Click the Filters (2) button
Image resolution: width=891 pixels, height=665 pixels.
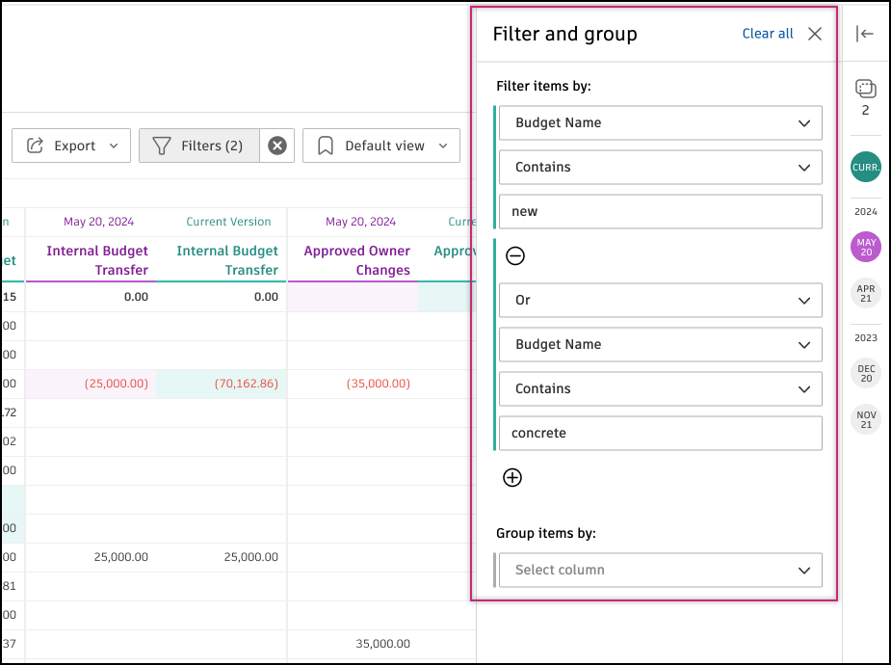pyautogui.click(x=198, y=146)
